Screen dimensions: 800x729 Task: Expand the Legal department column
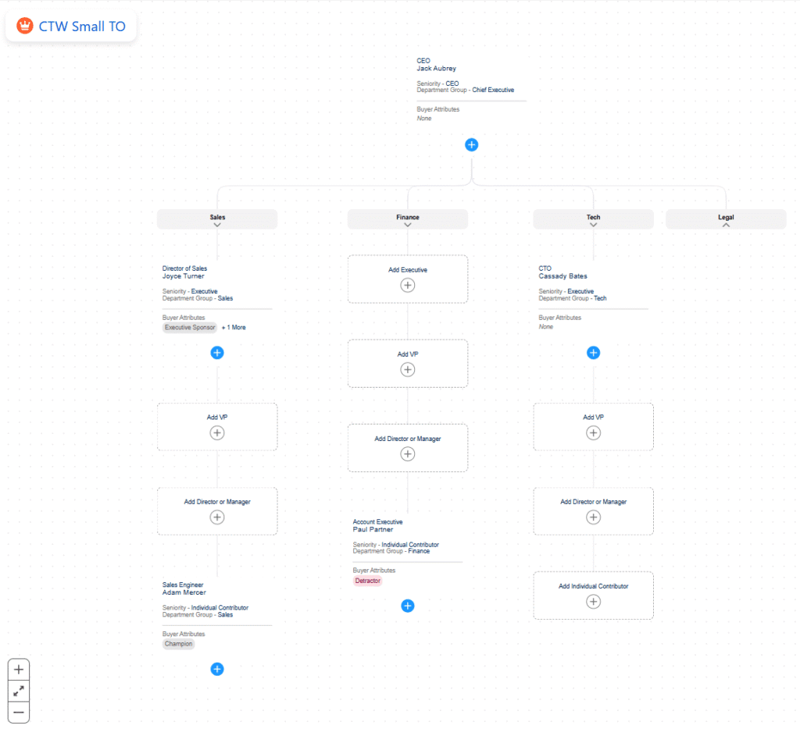point(726,225)
